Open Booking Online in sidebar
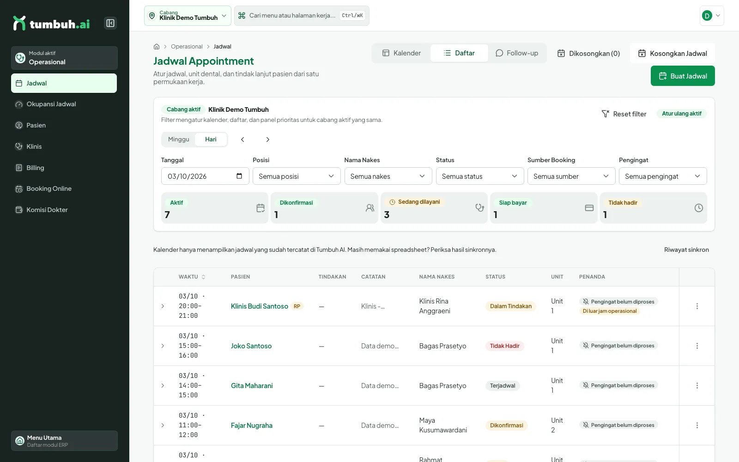 (x=64, y=189)
